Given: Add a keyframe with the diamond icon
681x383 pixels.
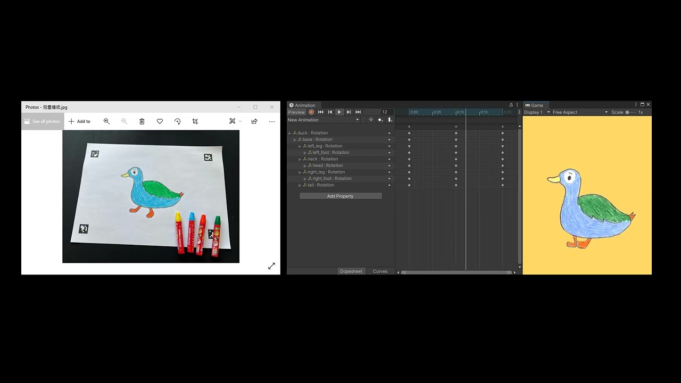Looking at the screenshot, I should point(380,120).
